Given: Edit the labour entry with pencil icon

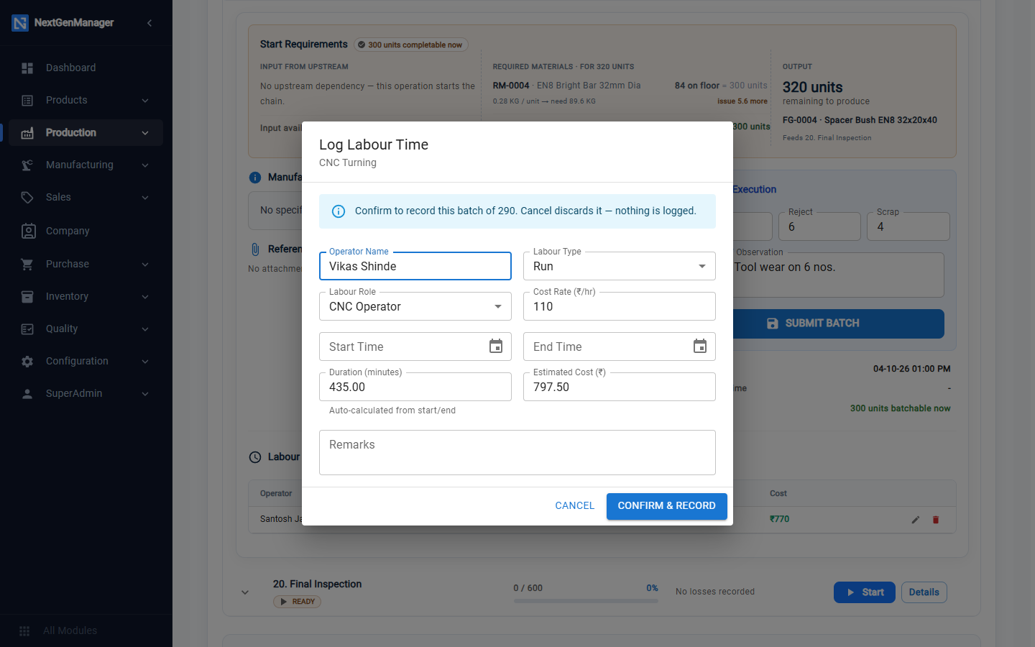Looking at the screenshot, I should coord(916,520).
